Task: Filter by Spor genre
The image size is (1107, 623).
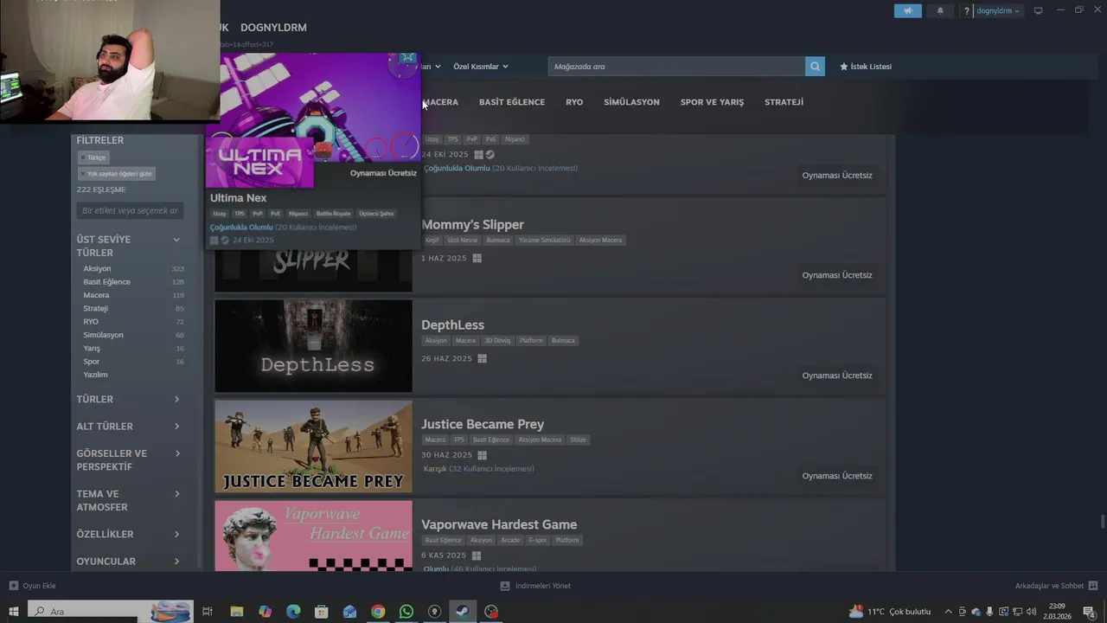Action: click(x=92, y=362)
